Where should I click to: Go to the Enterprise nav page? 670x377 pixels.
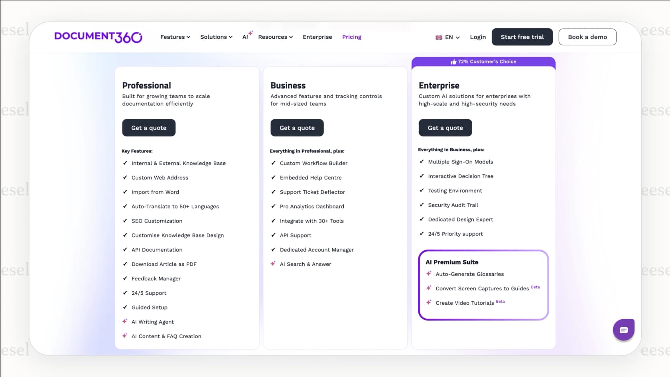coord(317,37)
